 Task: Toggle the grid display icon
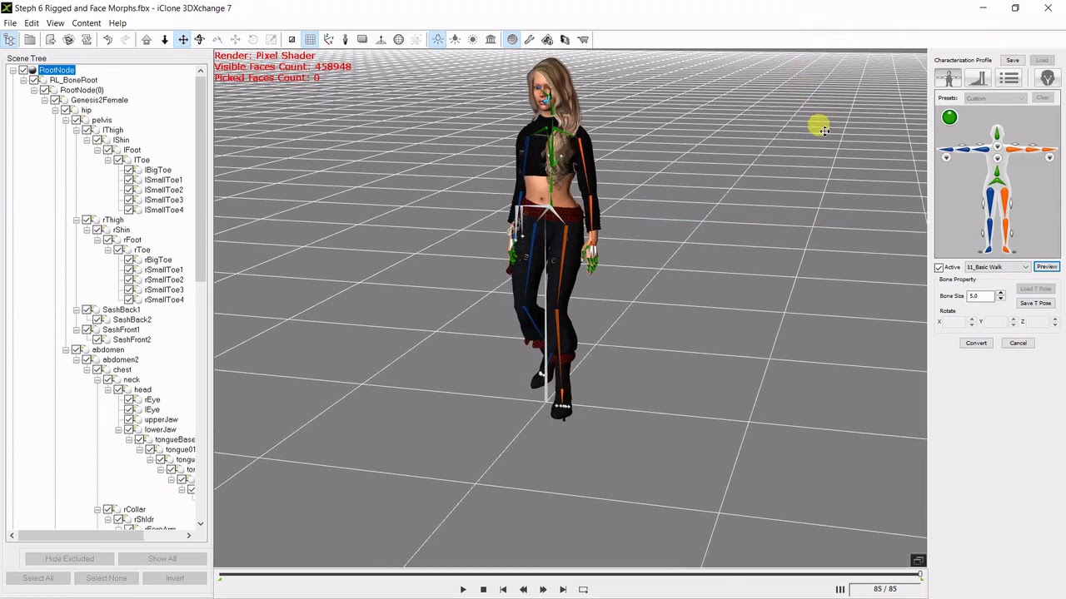[x=310, y=39]
